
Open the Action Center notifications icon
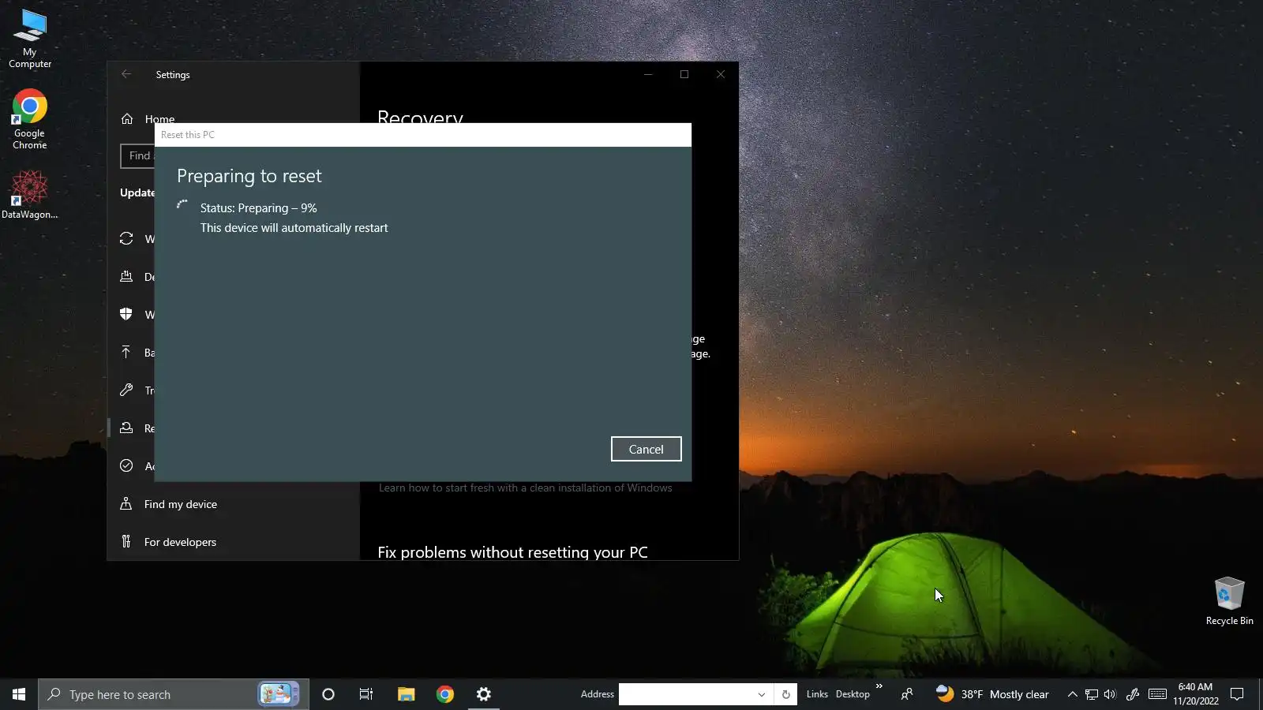pos(1237,694)
